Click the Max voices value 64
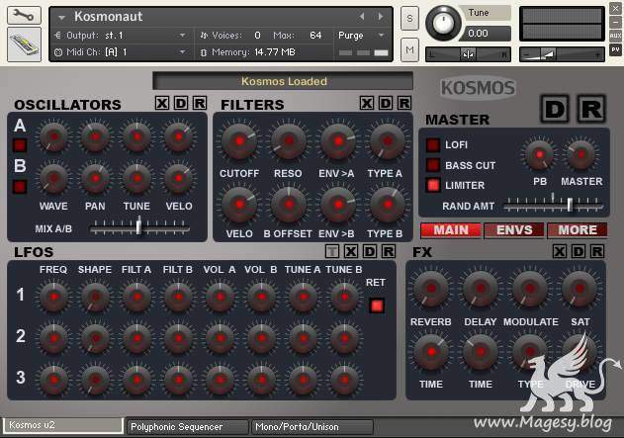This screenshot has height=438, width=624. click(x=315, y=36)
